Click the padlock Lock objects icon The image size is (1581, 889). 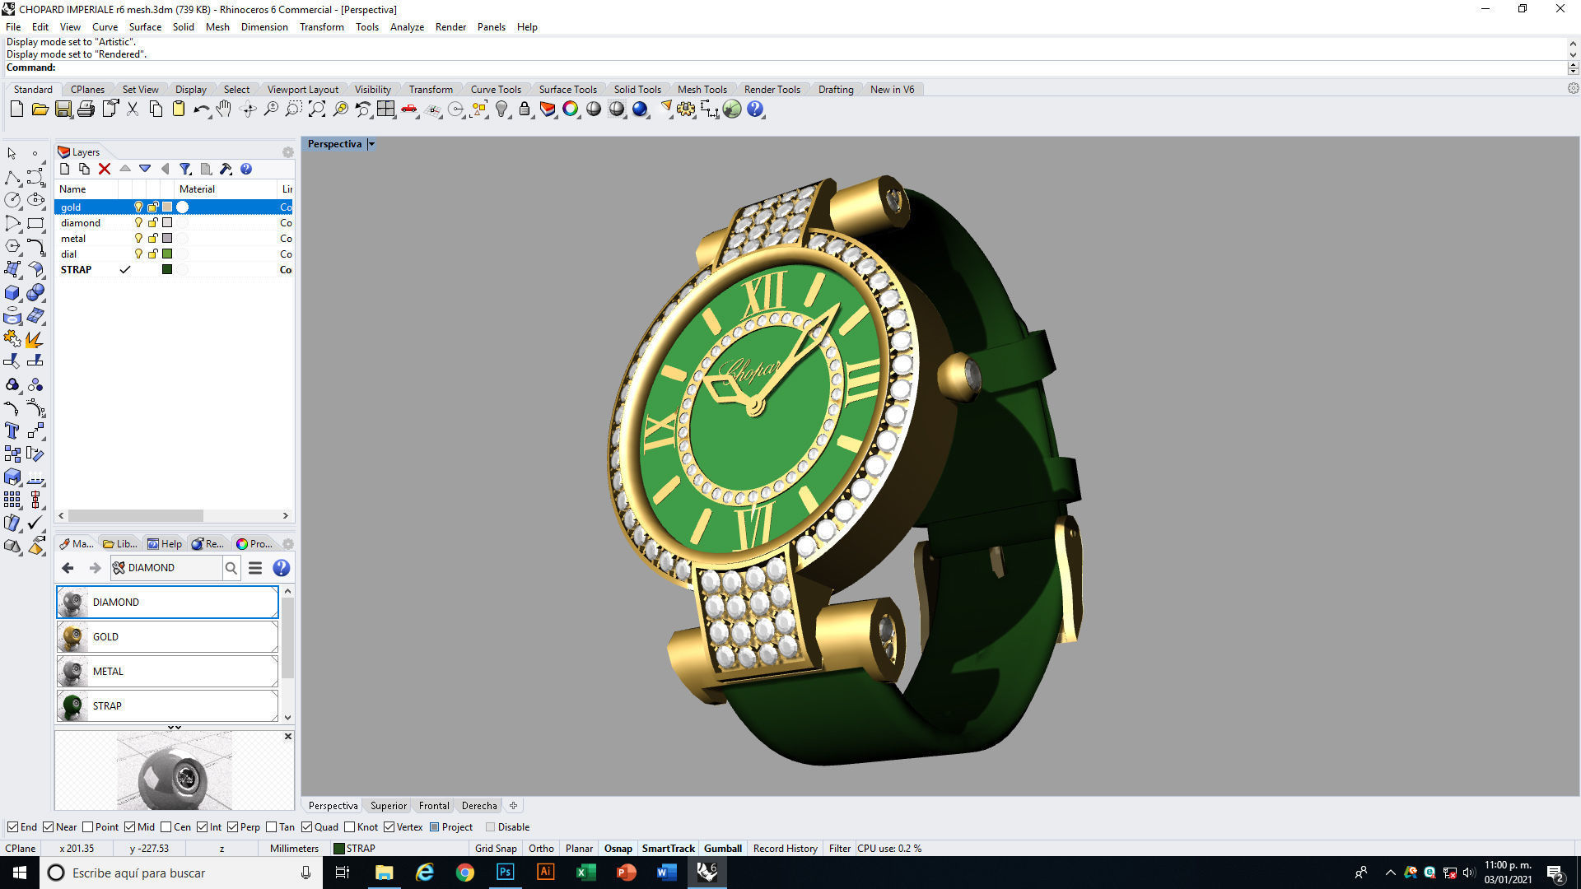pos(525,109)
